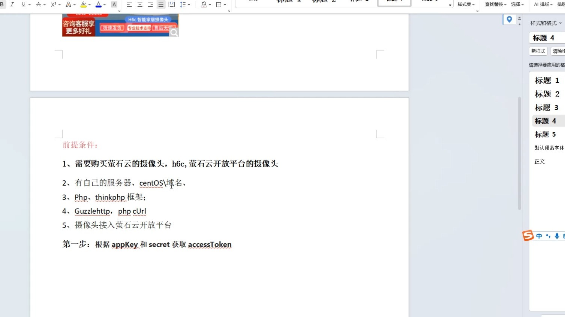Click Sogou microphone voice input icon
This screenshot has width=565, height=317.
tap(557, 236)
